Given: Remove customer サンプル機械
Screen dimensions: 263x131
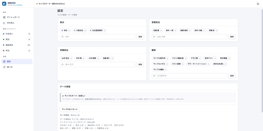Looking at the screenshot, I should click(166, 70).
